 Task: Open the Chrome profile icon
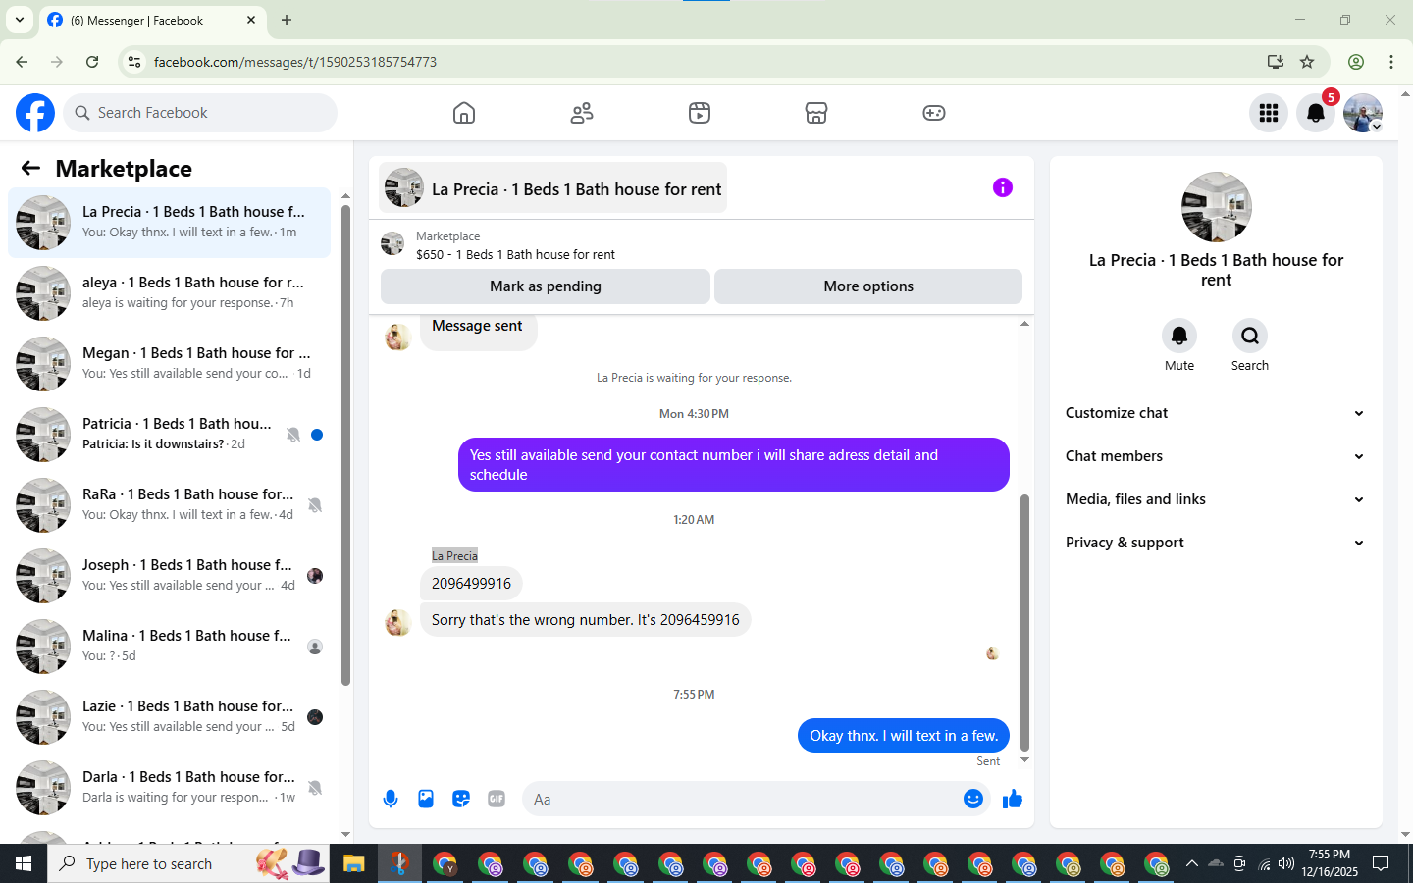(1356, 62)
